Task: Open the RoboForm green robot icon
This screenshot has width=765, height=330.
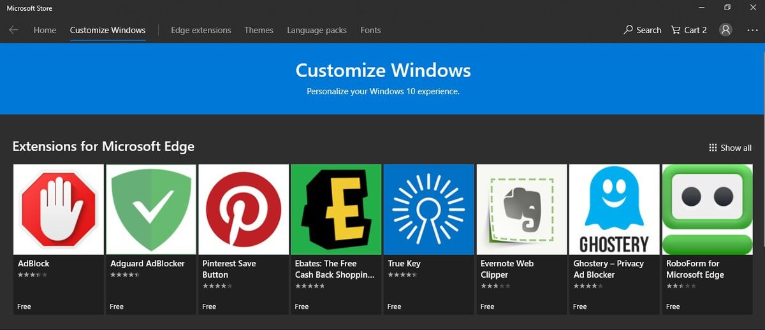Action: coord(708,210)
